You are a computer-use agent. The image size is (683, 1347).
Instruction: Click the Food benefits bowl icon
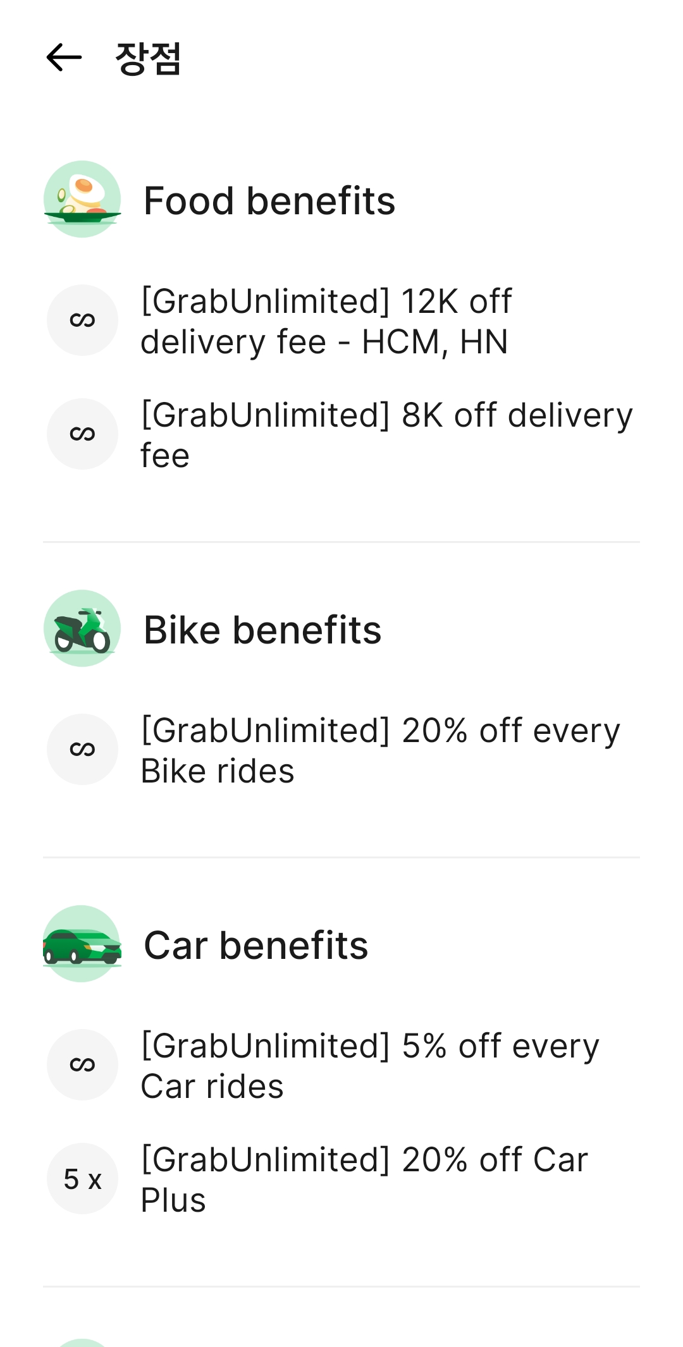click(x=82, y=199)
